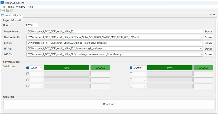
Task: Click the New project toolbar icon
Action: pyautogui.click(x=3, y=11)
